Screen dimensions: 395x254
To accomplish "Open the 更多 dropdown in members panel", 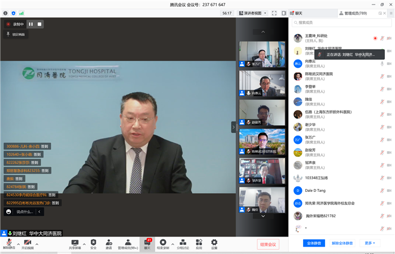I will coord(370,243).
